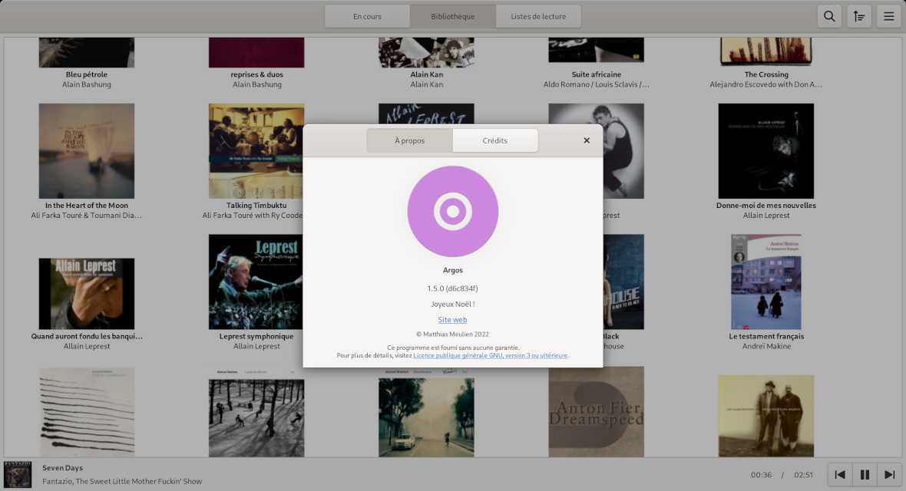Open the Site web link
Screen dimensions: 906x491
coord(452,319)
